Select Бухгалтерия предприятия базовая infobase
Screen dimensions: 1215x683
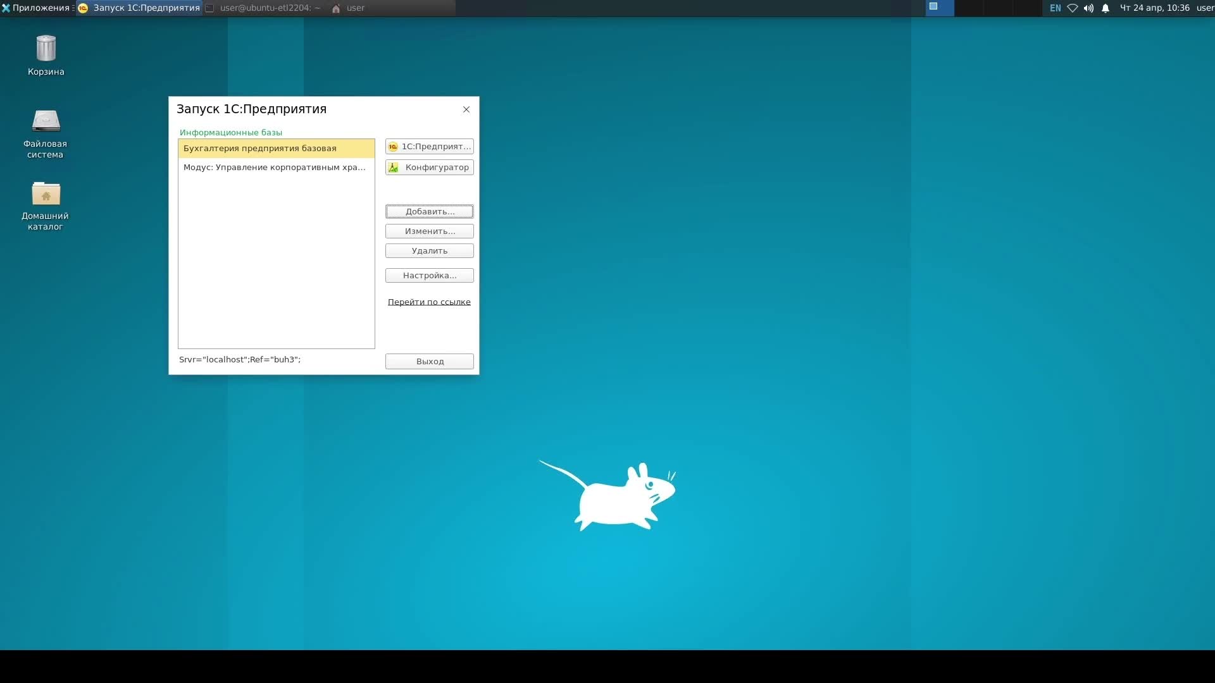point(260,149)
